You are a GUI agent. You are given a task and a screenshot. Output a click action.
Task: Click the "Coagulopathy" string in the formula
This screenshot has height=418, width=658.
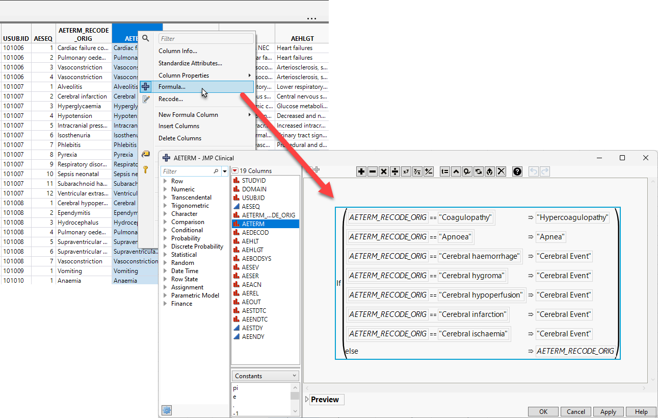point(466,217)
